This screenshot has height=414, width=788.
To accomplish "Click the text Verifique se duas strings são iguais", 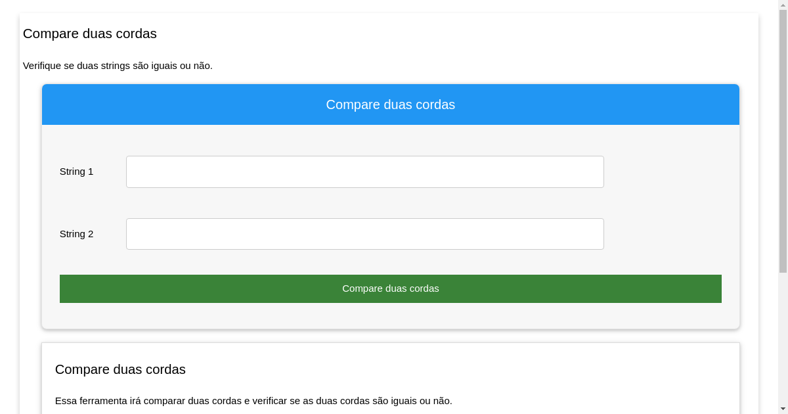I will click(x=118, y=66).
